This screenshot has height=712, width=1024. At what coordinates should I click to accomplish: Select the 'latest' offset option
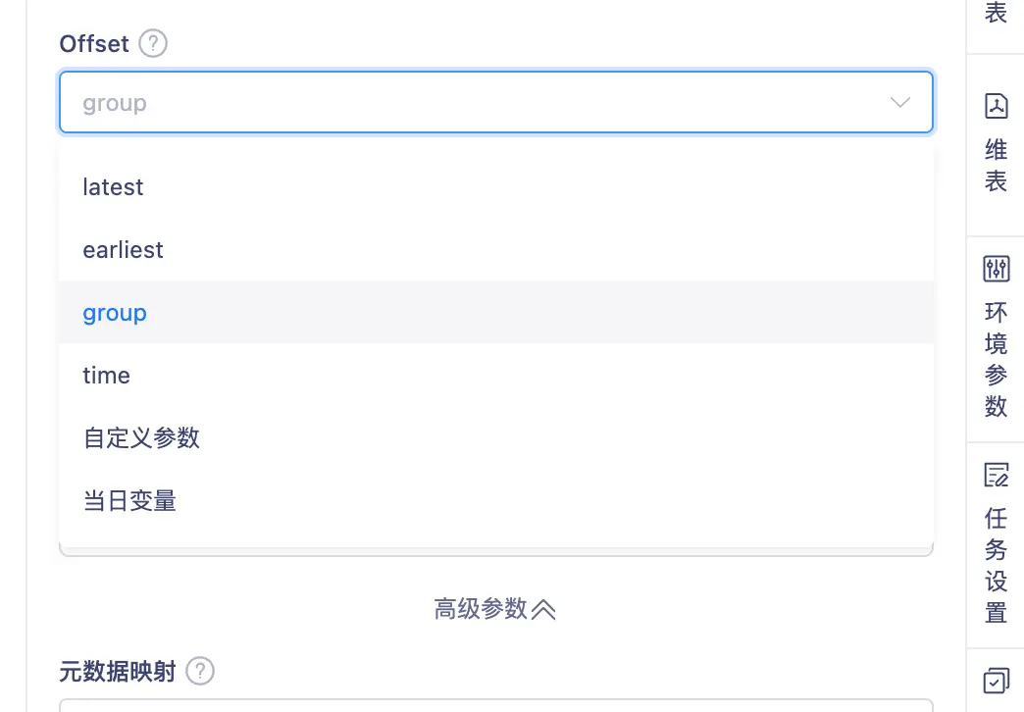(x=112, y=186)
